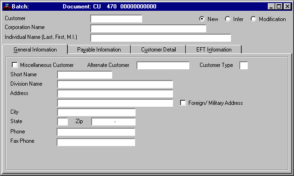This screenshot has height=176, width=294.
Task: Maximize the Batch document window
Action: point(279,7)
